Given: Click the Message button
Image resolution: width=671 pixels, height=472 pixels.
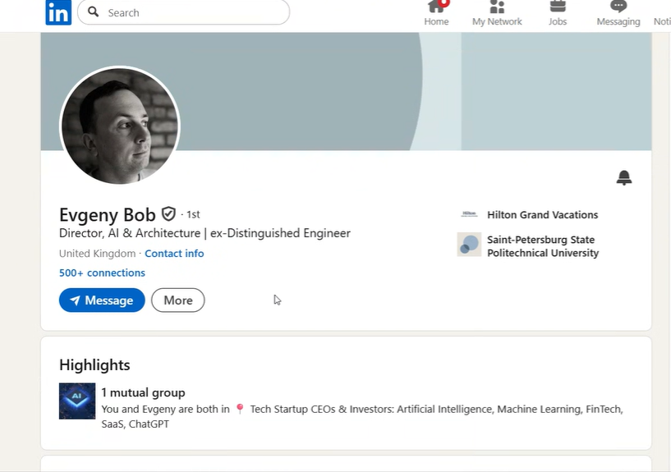Looking at the screenshot, I should [102, 300].
